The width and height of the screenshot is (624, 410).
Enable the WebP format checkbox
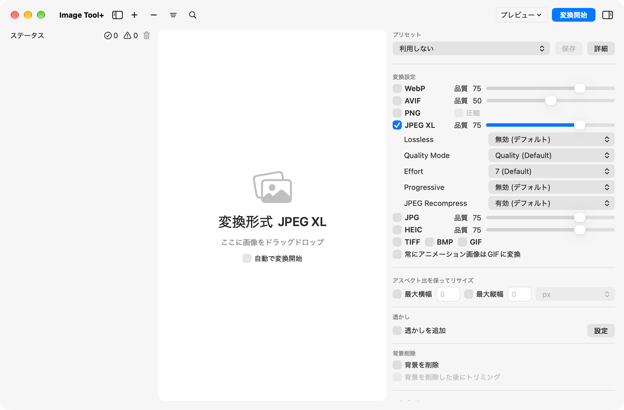(397, 89)
